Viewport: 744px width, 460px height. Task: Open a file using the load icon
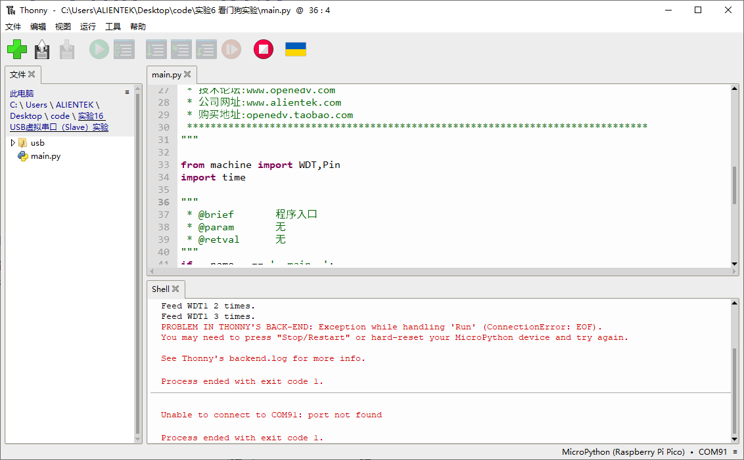[x=42, y=49]
